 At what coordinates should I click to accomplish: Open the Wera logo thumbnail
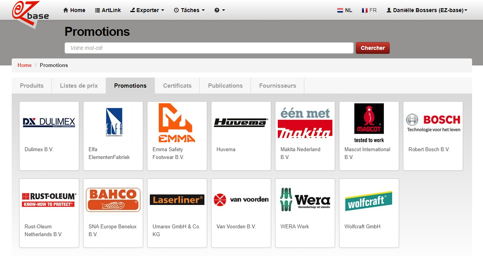[x=305, y=200]
